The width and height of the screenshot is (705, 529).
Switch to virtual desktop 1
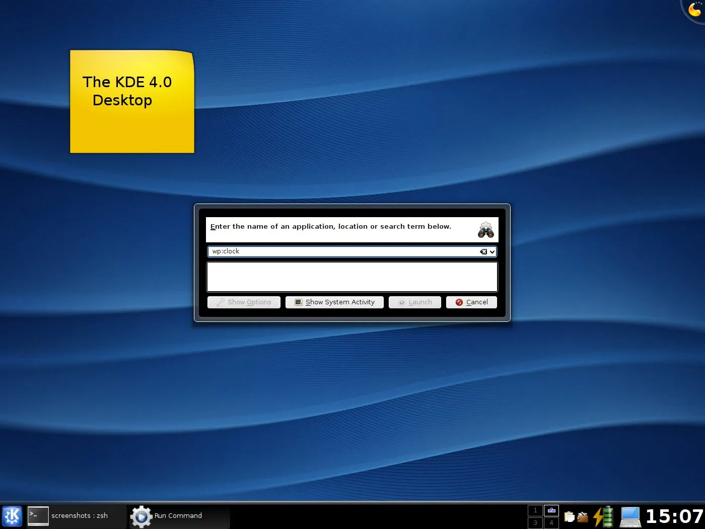tap(535, 510)
